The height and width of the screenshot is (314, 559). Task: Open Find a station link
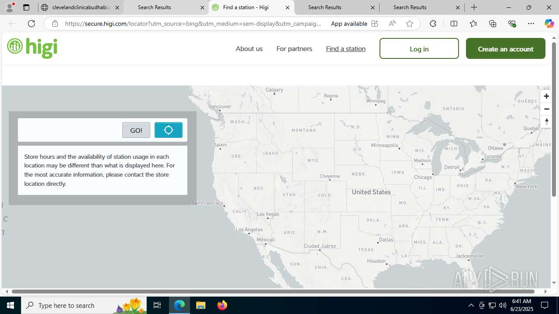[x=345, y=49]
